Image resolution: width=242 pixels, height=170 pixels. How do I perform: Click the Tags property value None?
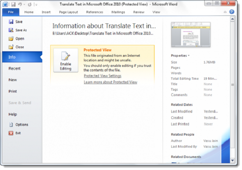coord(208,90)
